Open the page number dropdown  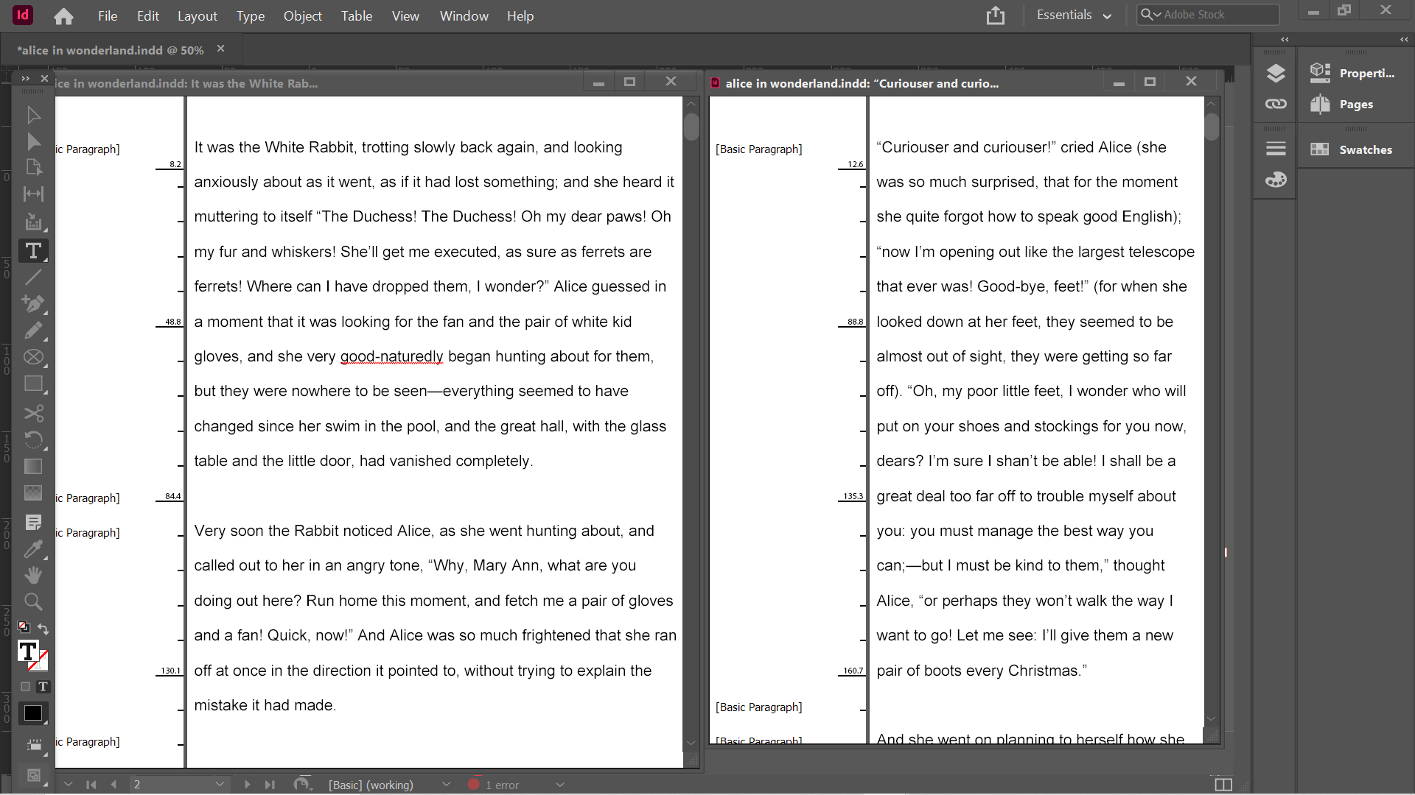coord(220,785)
